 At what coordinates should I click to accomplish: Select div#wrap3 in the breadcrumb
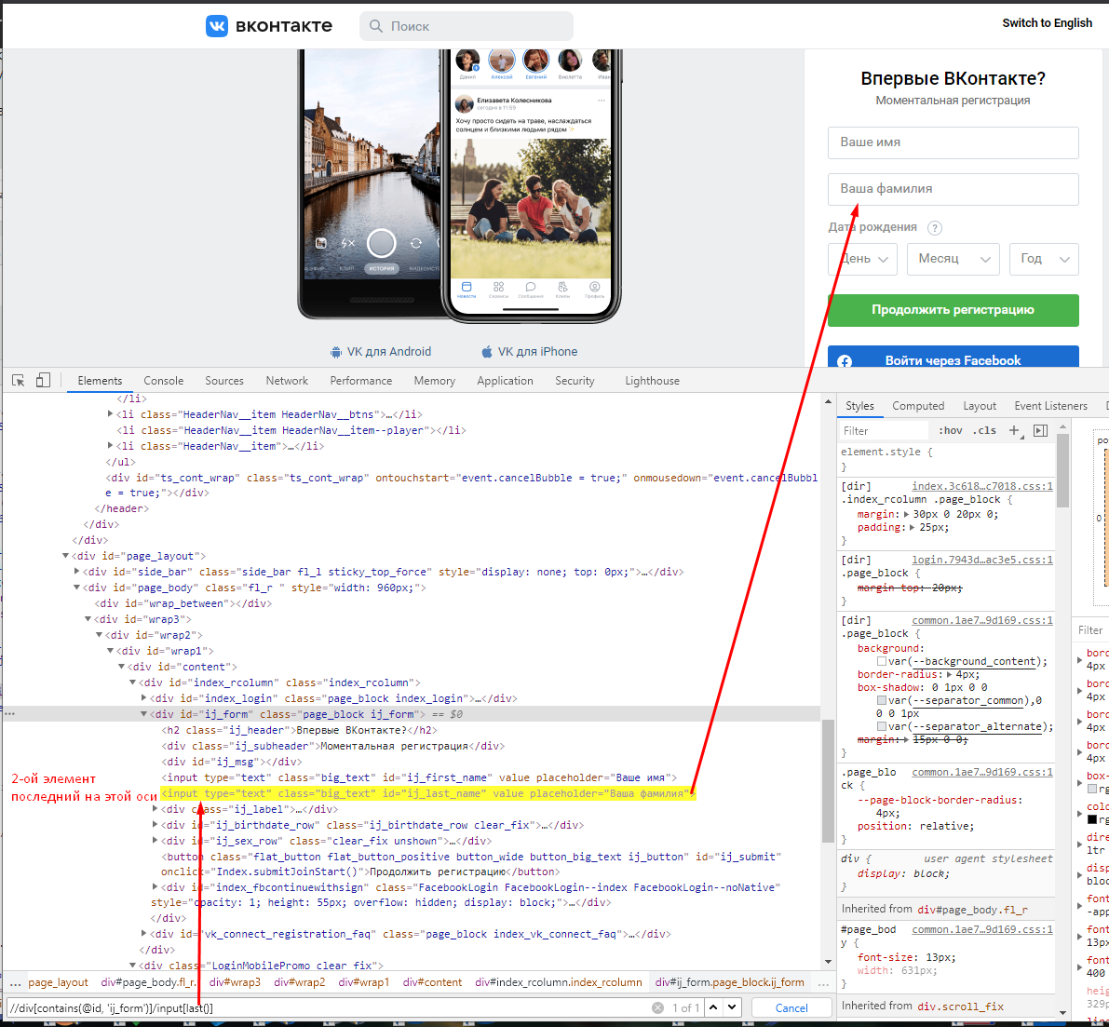(235, 982)
